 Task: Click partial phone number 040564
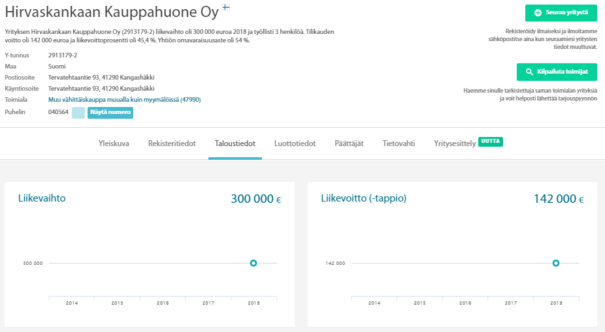(58, 112)
